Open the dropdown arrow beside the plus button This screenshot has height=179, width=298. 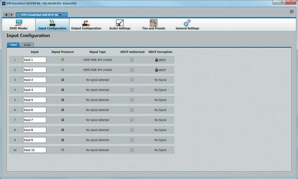coord(12,15)
